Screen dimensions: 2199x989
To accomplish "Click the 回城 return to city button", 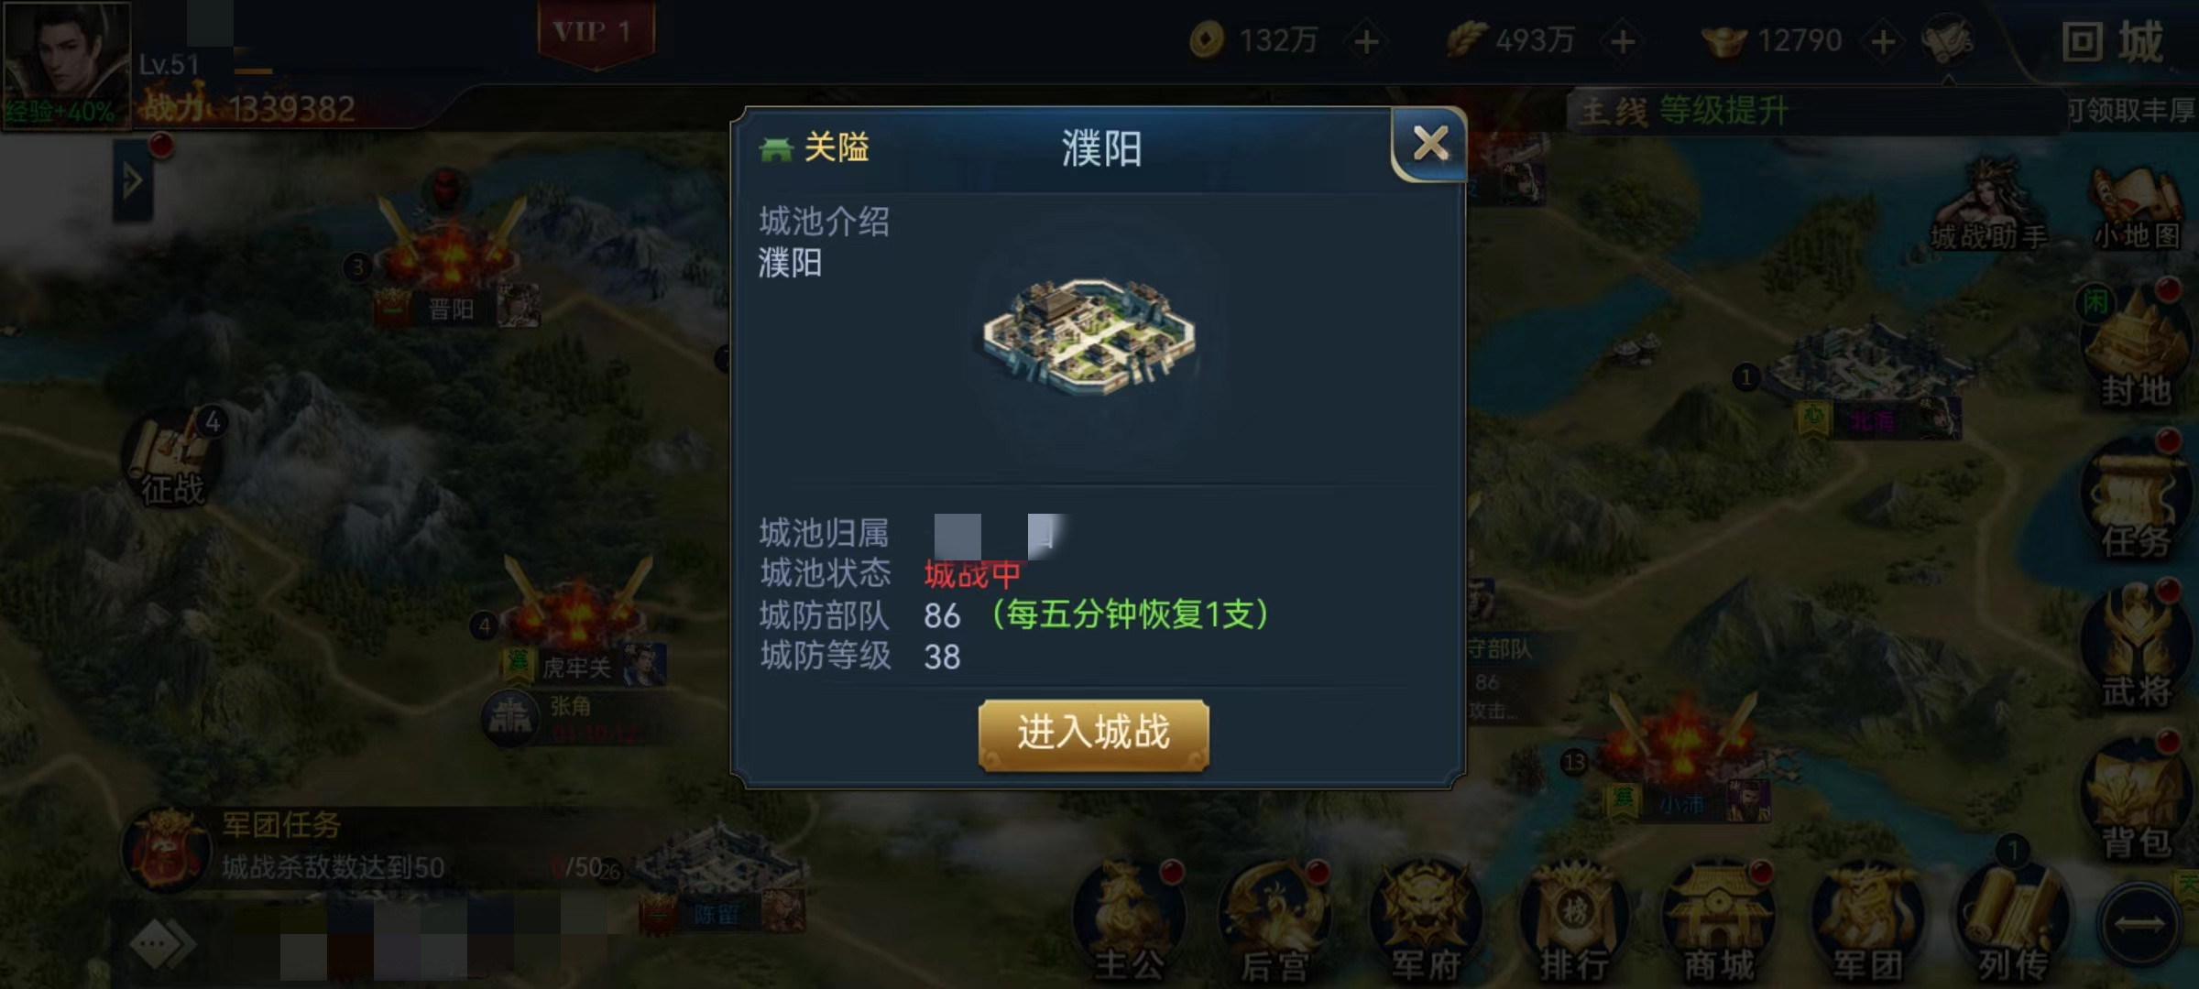I will pos(2113,41).
